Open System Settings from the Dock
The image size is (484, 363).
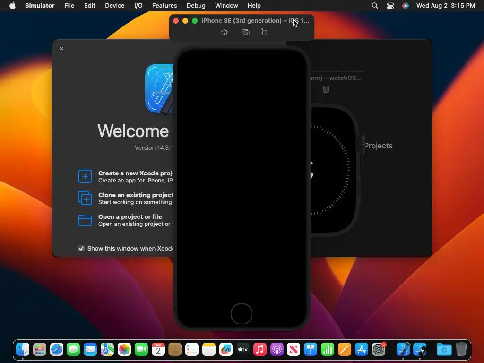(x=379, y=349)
